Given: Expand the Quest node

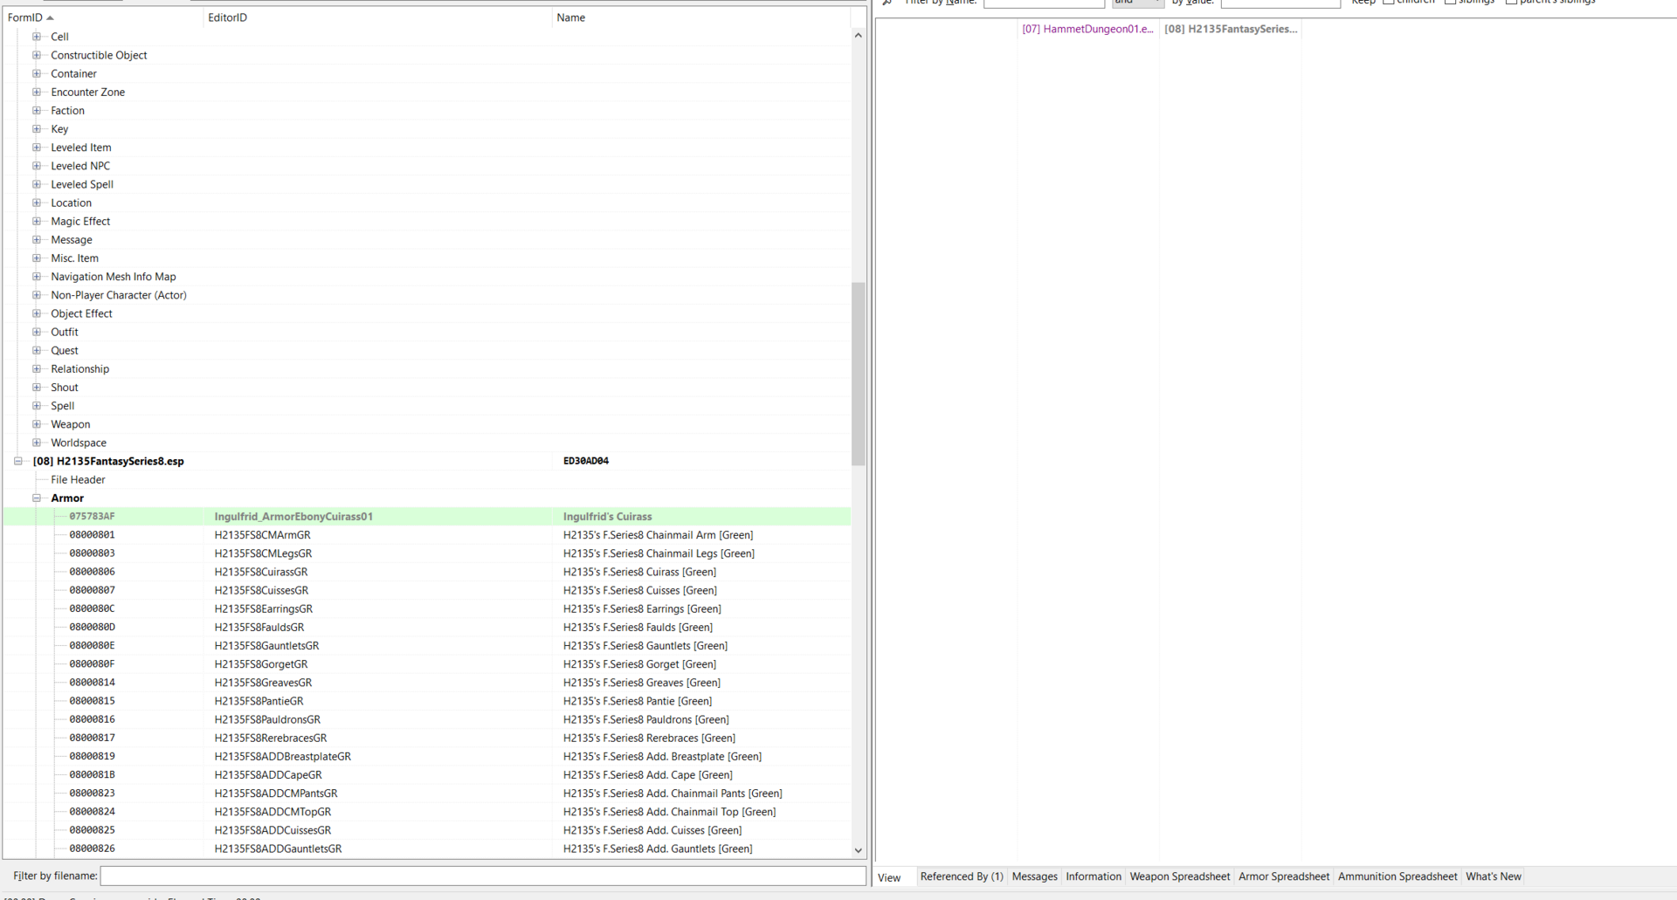Looking at the screenshot, I should [37, 350].
